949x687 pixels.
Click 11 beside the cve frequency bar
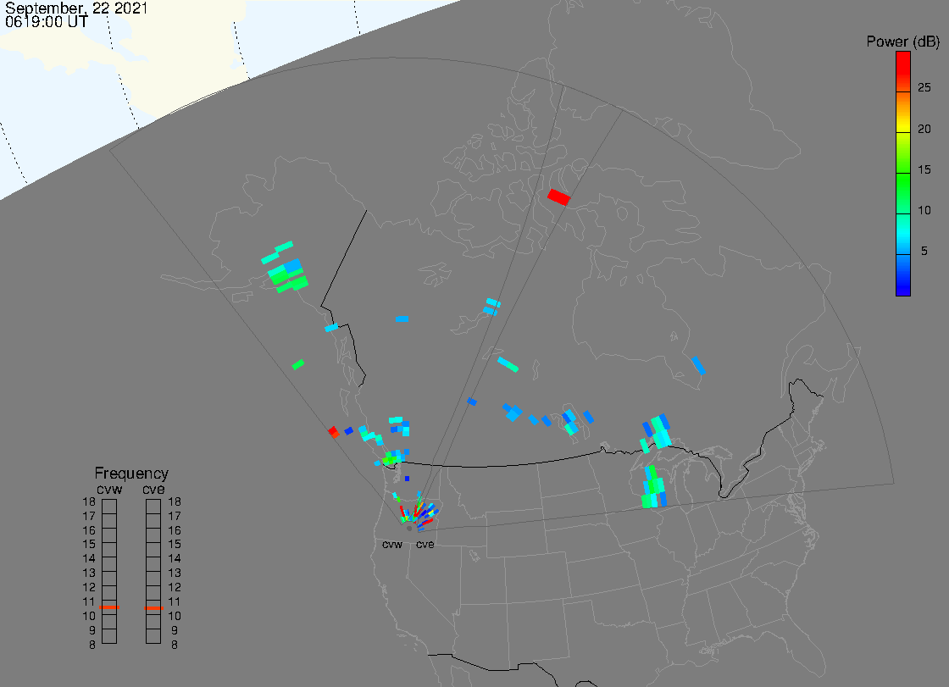(x=175, y=601)
